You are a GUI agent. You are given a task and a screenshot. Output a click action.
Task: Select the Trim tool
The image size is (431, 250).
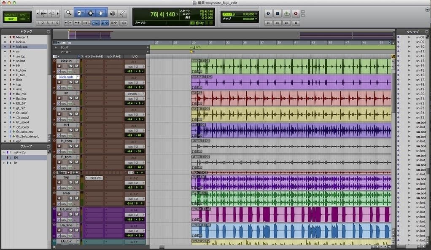(80, 13)
